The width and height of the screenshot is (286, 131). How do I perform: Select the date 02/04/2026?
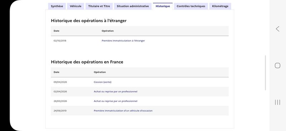pos(60,92)
